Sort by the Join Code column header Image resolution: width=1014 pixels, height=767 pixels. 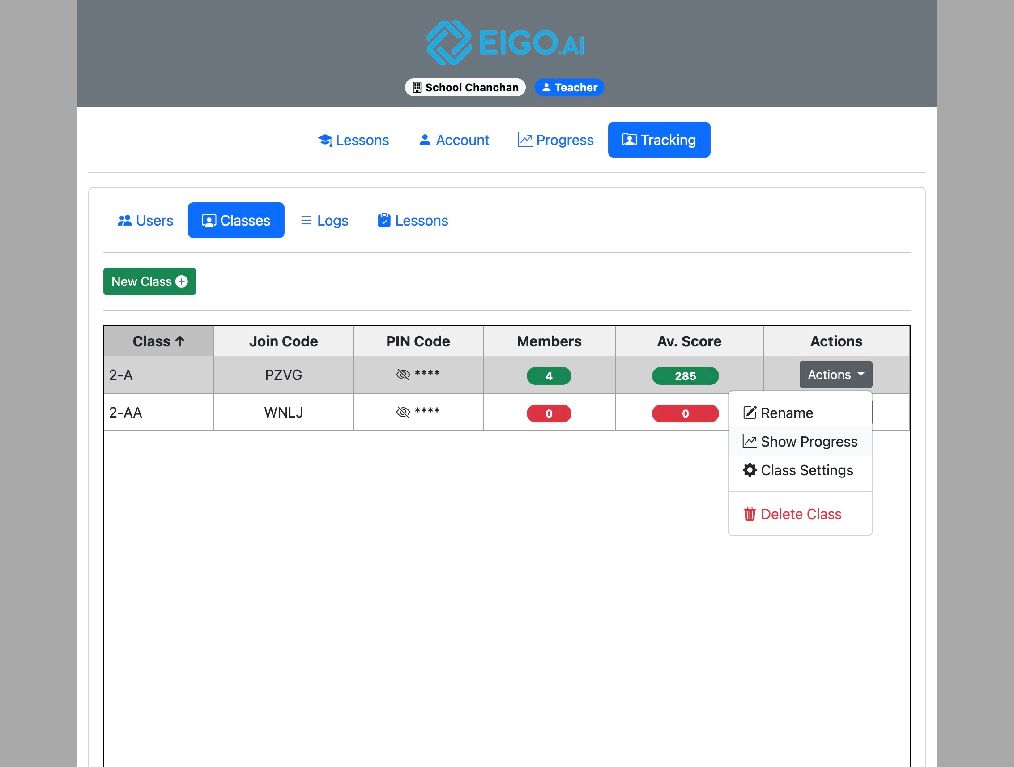click(283, 341)
